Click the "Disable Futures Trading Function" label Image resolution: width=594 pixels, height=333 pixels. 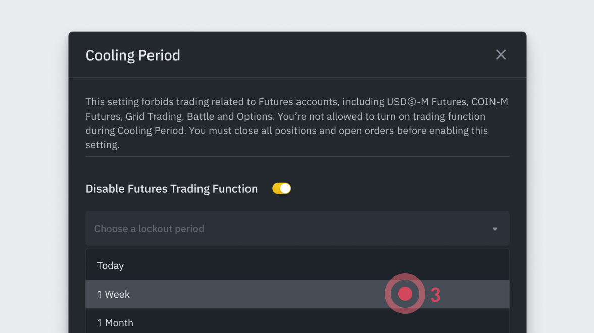172,189
